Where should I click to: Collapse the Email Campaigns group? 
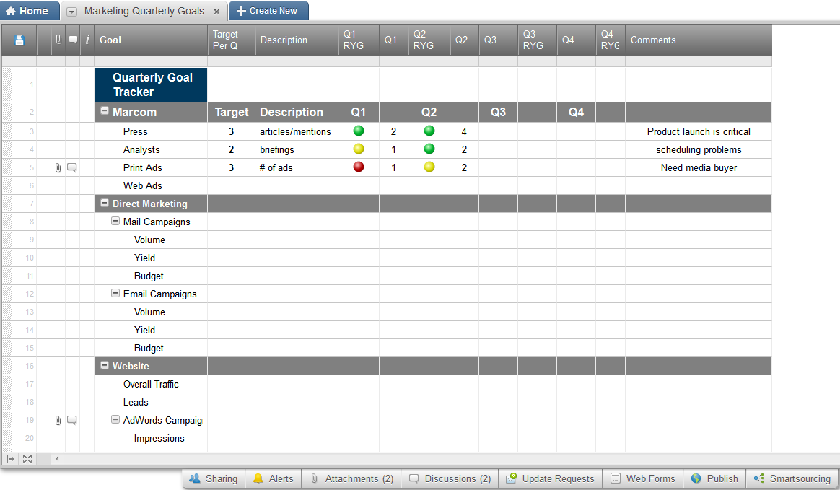[x=115, y=294]
